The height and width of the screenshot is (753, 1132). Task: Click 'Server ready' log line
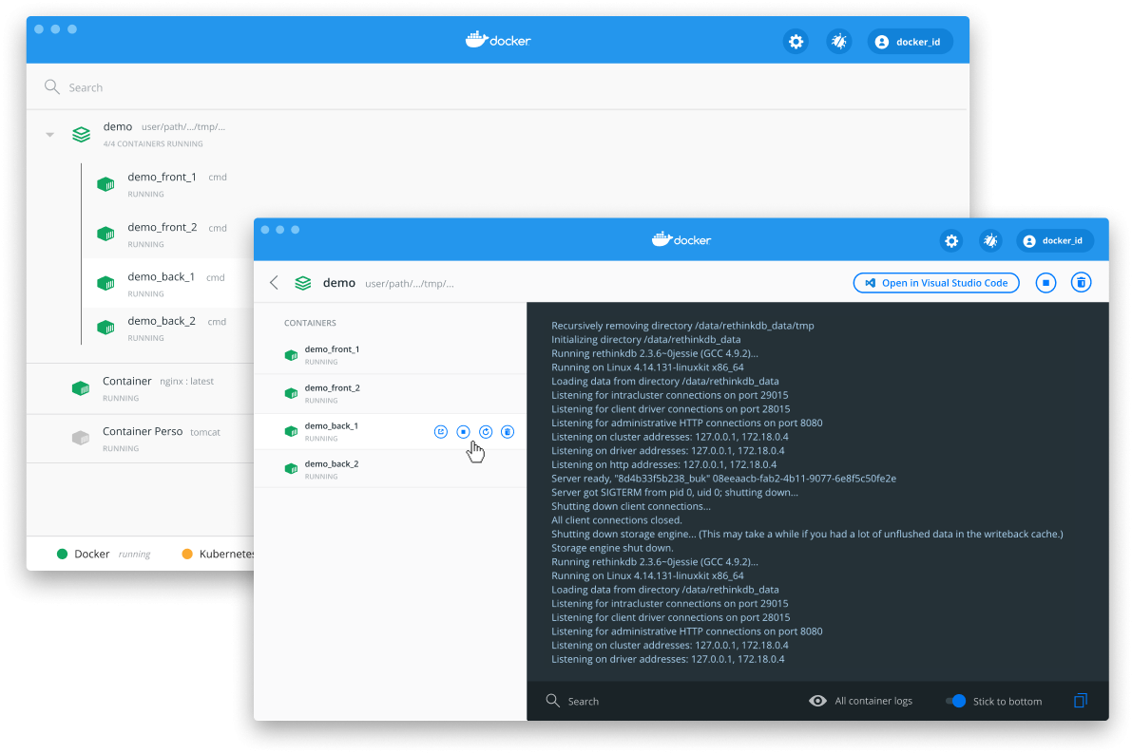pos(723,479)
